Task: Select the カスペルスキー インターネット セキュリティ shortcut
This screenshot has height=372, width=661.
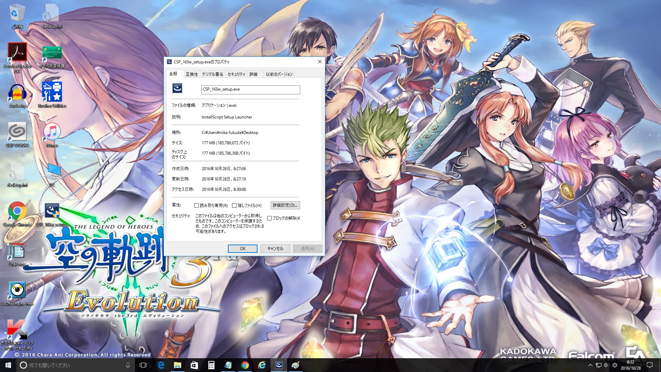Action: [17, 335]
